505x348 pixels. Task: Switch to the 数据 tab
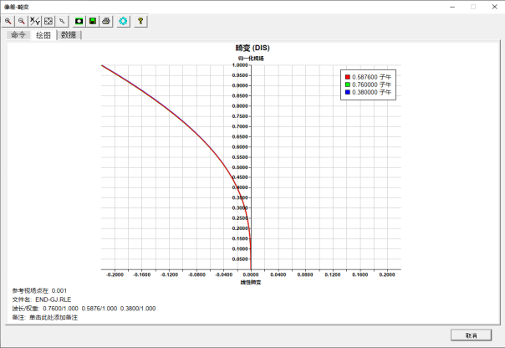click(69, 35)
